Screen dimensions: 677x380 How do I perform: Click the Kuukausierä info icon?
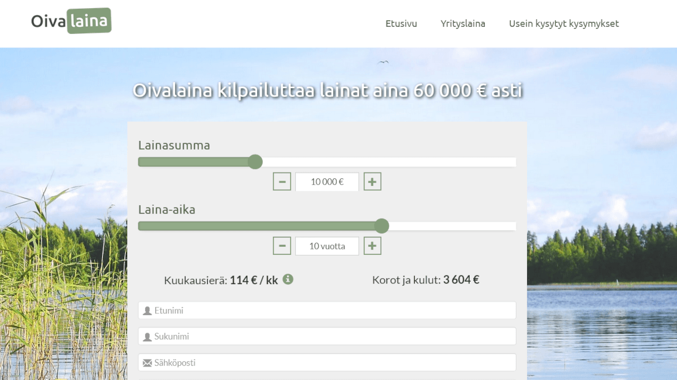point(288,279)
